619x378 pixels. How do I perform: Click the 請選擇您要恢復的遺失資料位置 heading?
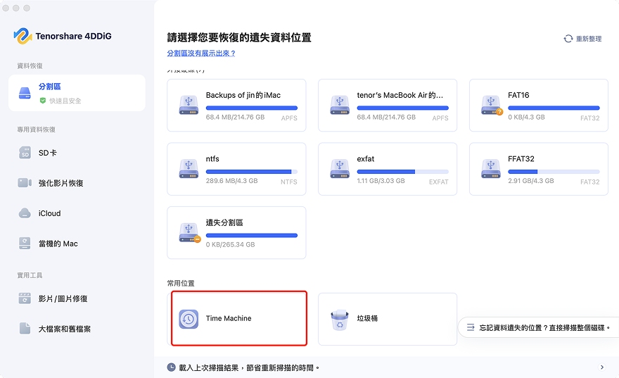pos(239,37)
